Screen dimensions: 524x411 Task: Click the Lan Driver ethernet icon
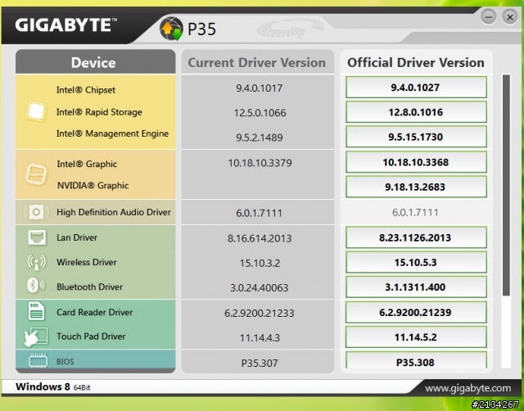(37, 237)
